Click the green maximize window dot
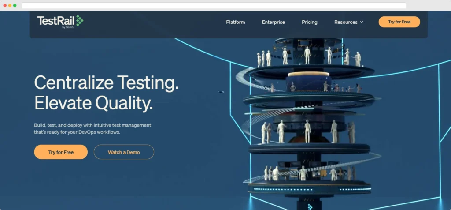Viewport: 451px width, 210px height. coord(15,5)
